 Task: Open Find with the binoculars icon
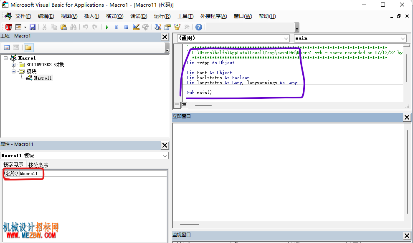click(73, 27)
